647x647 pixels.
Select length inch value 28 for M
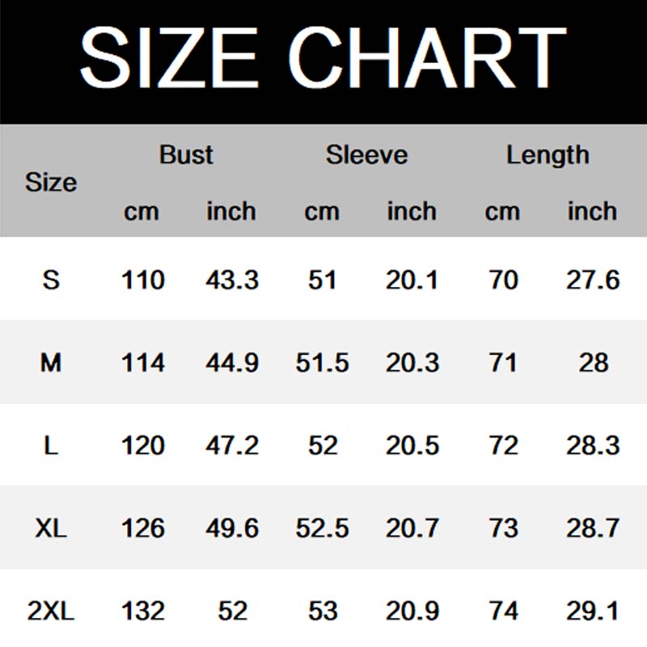[593, 363]
